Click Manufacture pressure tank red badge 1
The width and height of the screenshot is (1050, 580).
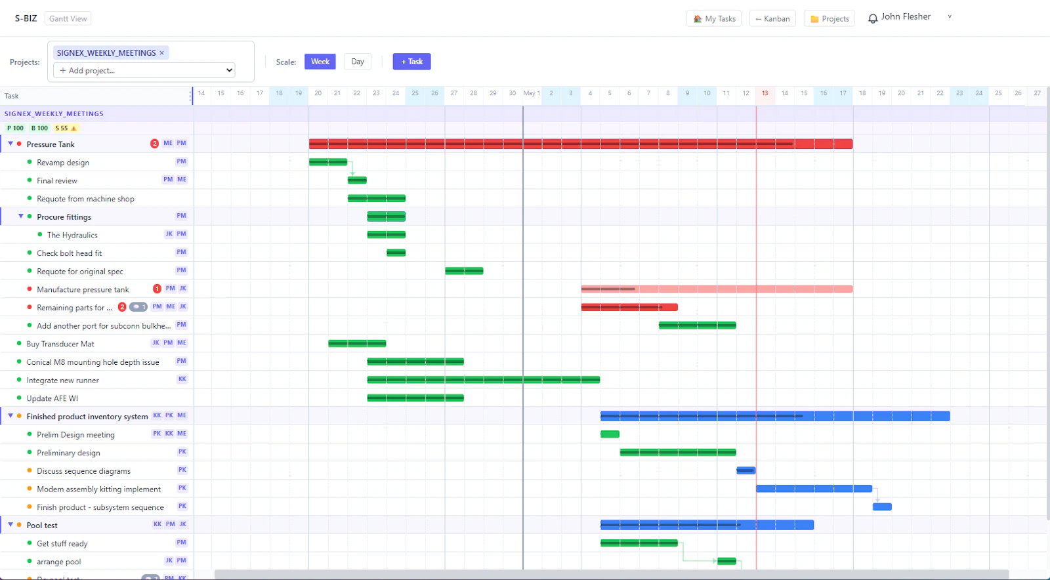(157, 289)
